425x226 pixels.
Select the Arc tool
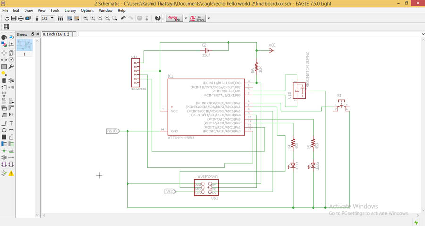[x=11, y=130]
